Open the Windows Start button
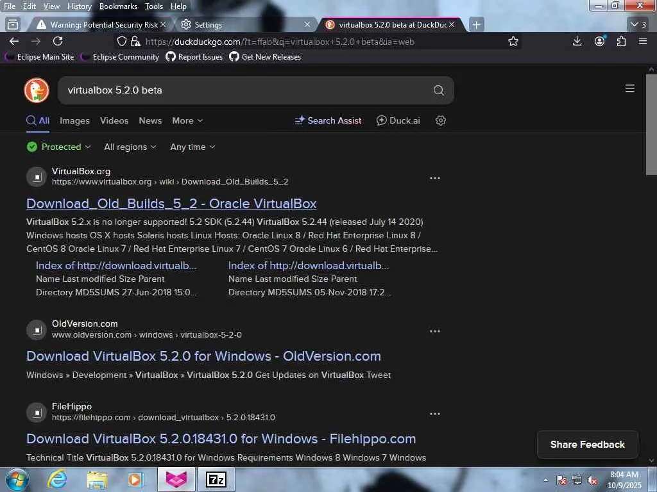The width and height of the screenshot is (657, 492). [17, 480]
